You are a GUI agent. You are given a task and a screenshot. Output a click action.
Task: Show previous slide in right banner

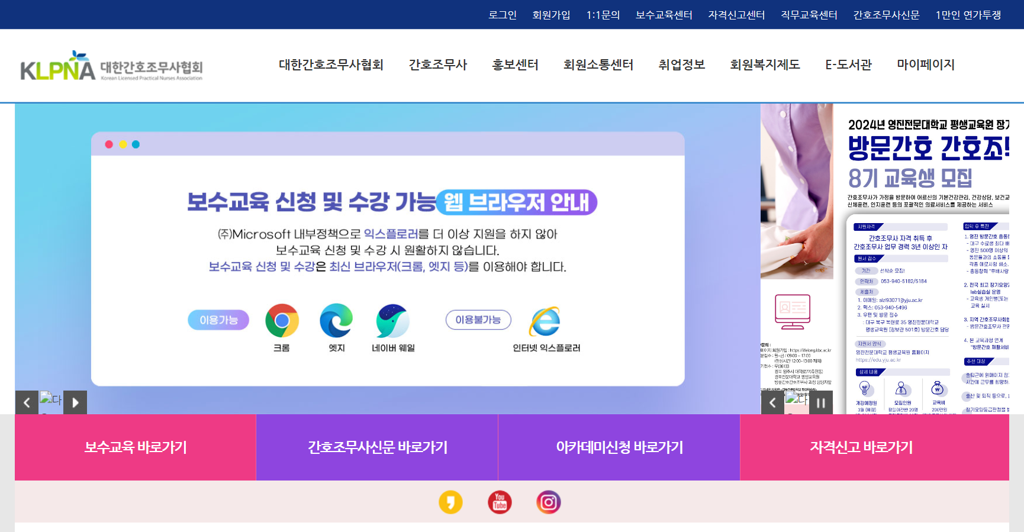click(x=772, y=402)
